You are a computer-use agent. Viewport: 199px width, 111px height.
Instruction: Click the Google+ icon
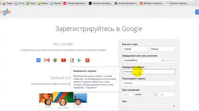click(87, 60)
